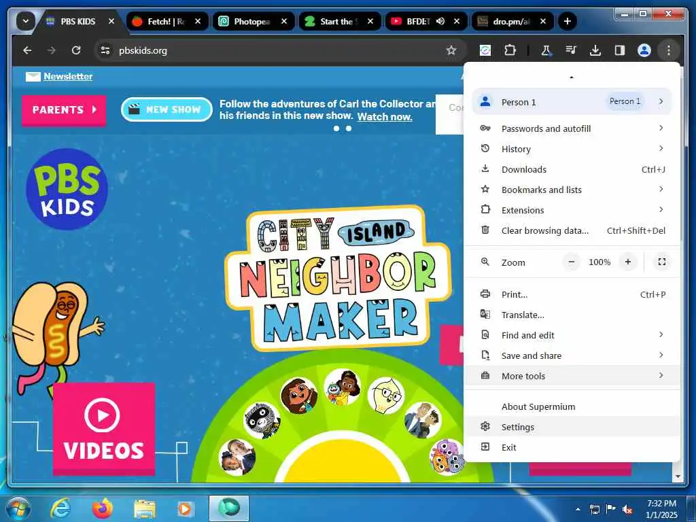The height and width of the screenshot is (522, 696).
Task: Open the tab search dropdown arrow
Action: (26, 21)
